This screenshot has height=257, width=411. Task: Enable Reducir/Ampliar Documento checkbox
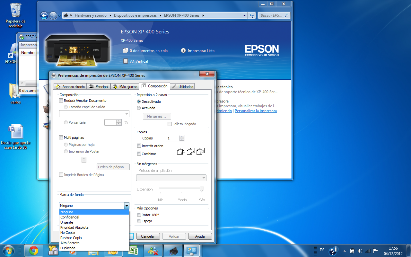(61, 101)
